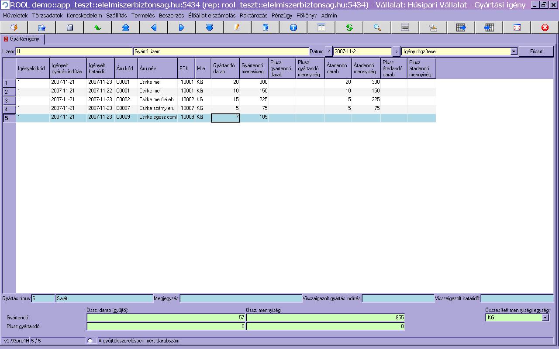Click the red close icon in toolbar

[x=545, y=27]
